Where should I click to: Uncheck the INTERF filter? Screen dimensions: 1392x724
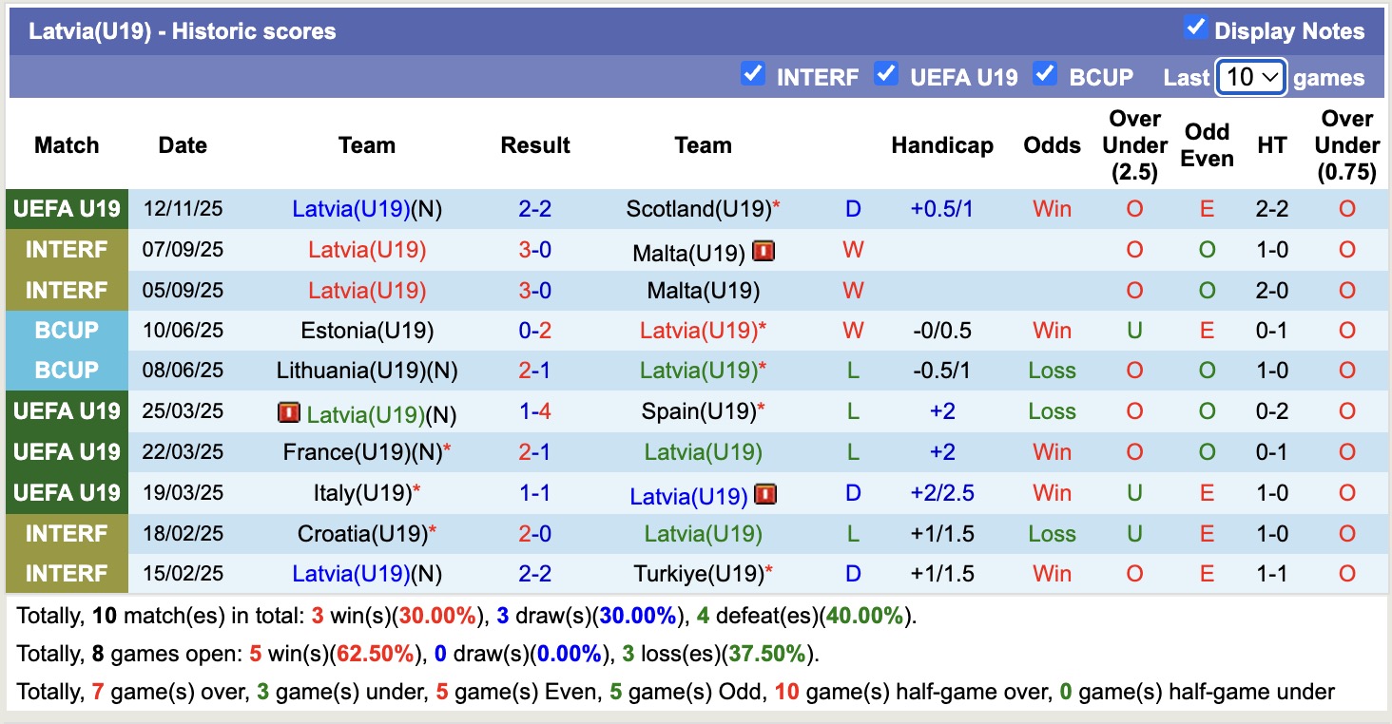pyautogui.click(x=754, y=77)
